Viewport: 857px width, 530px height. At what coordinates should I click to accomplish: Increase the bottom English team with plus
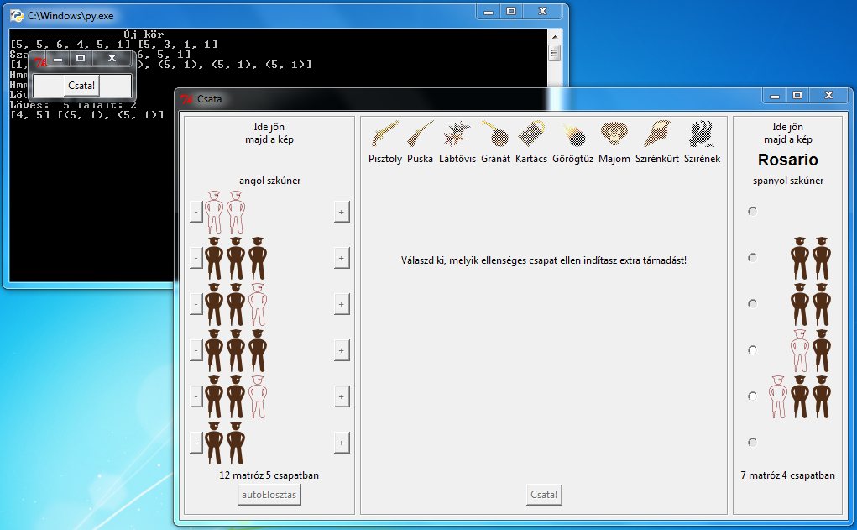(x=342, y=442)
